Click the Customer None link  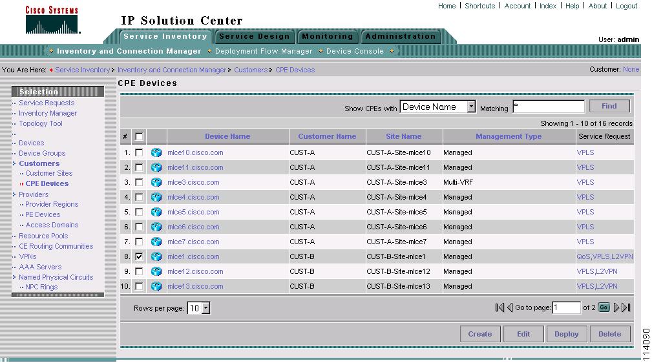pyautogui.click(x=631, y=70)
